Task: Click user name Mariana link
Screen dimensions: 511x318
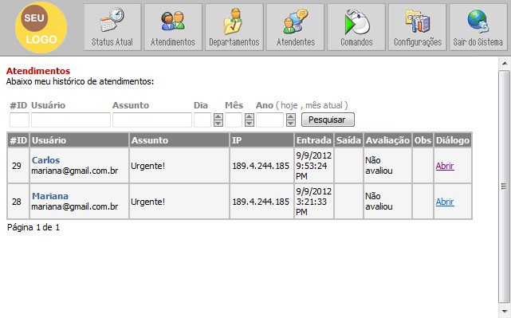Action: tap(50, 196)
